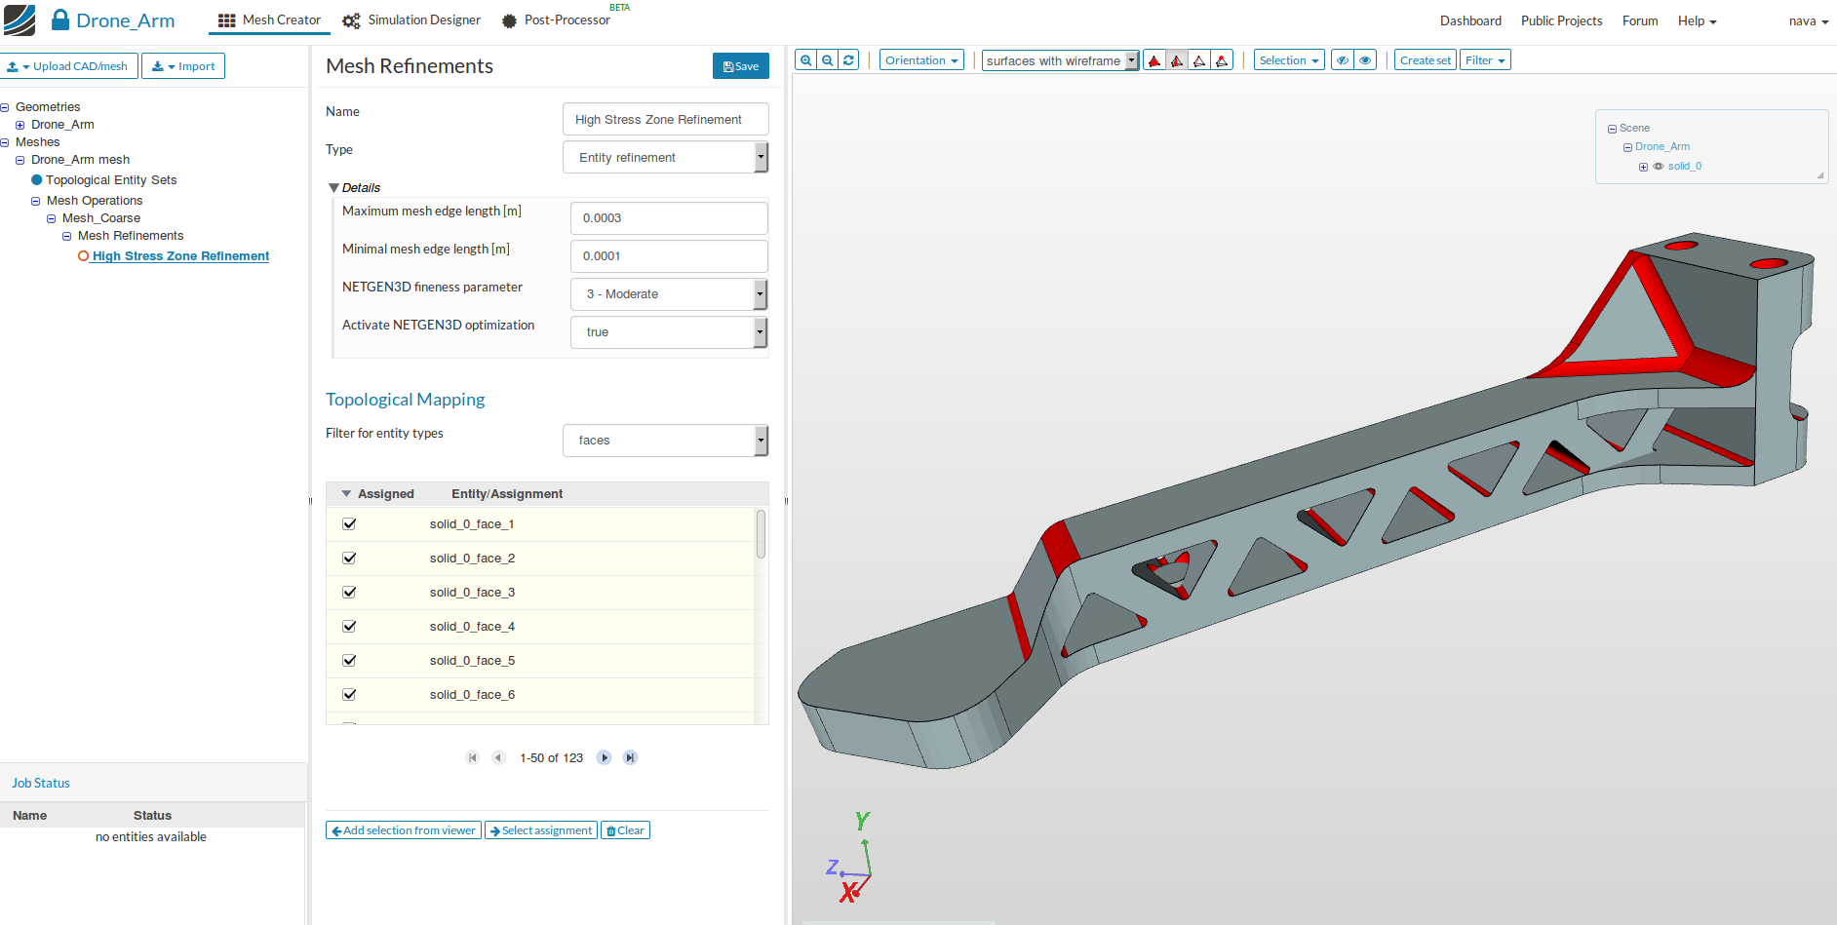The image size is (1837, 925).
Task: Toggle visibility of solid_0 in scene tree
Action: [1658, 167]
